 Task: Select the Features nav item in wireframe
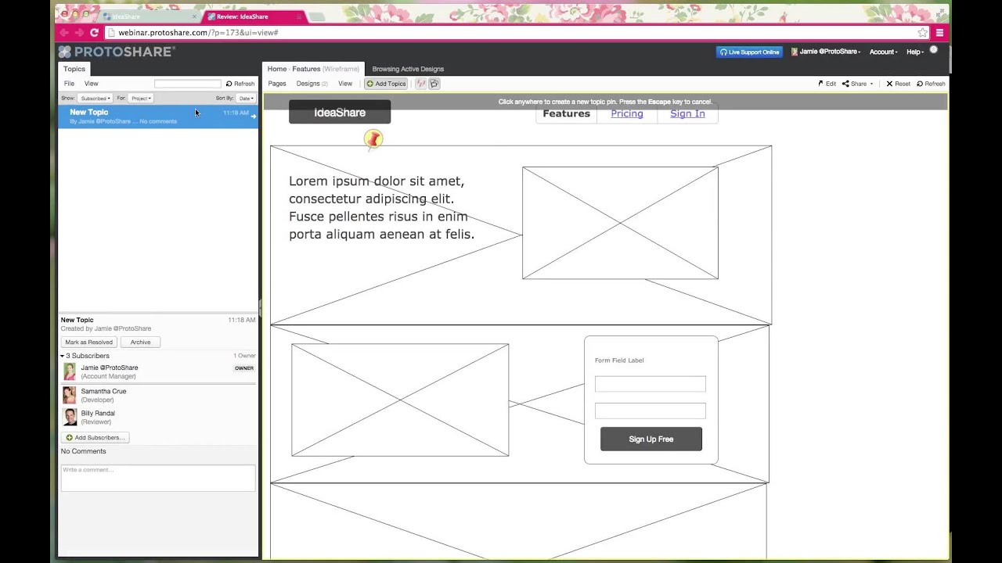(566, 113)
